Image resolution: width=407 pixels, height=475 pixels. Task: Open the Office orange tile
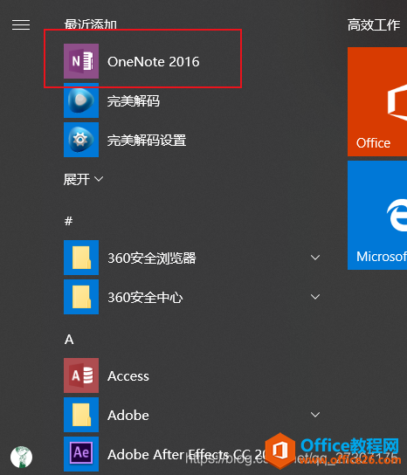click(377, 101)
